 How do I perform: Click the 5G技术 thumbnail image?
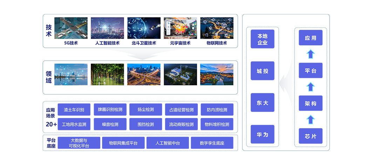click(71, 28)
